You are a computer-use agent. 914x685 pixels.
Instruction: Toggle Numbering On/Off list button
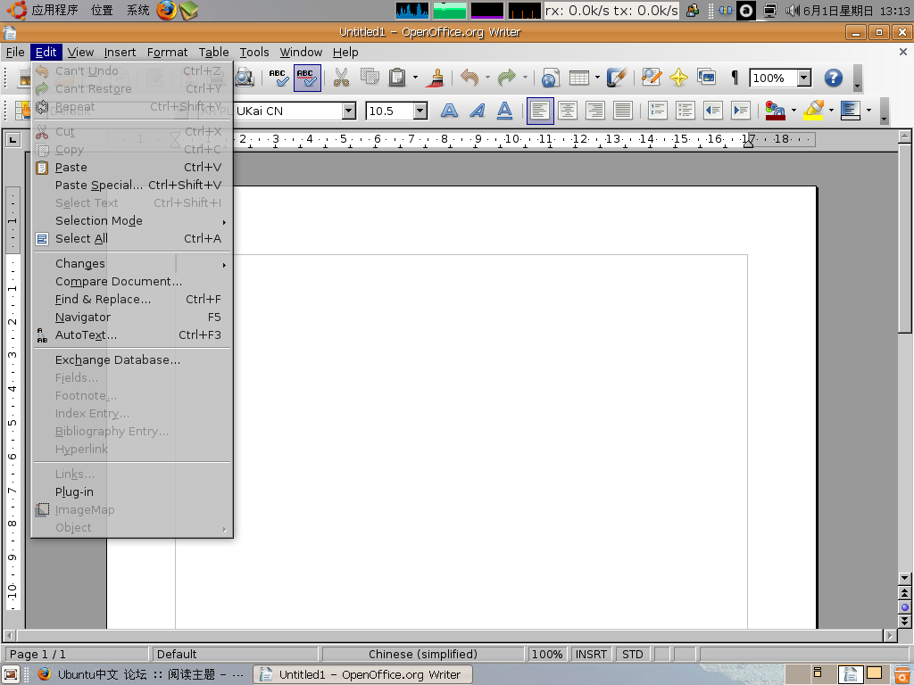coord(657,110)
